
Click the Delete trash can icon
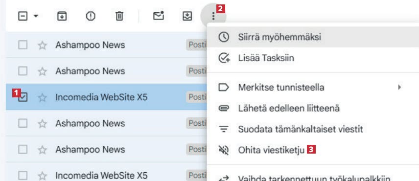click(119, 16)
